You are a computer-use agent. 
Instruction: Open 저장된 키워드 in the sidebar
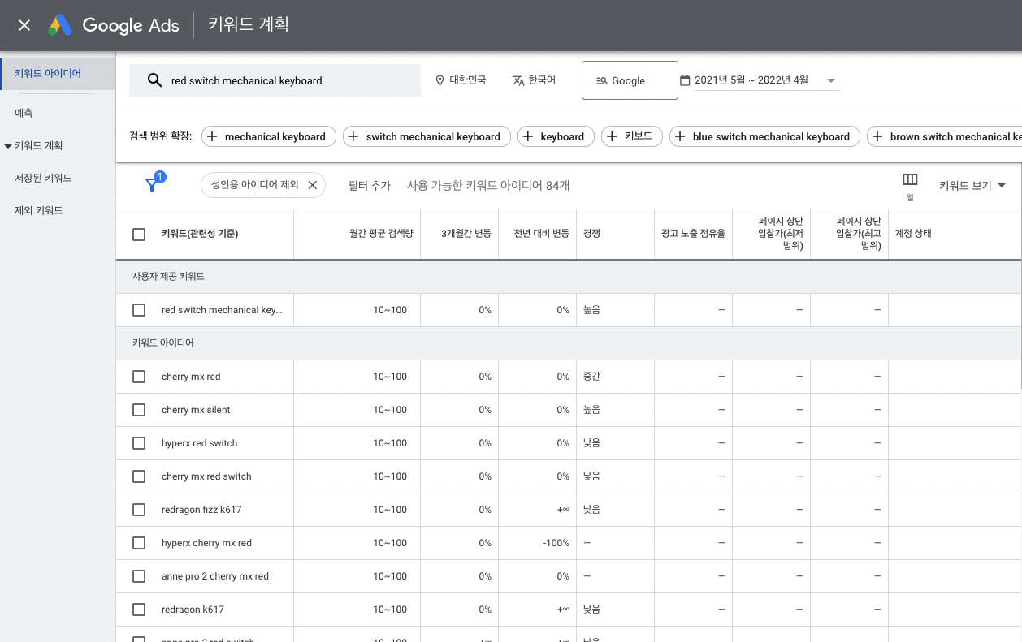point(43,178)
